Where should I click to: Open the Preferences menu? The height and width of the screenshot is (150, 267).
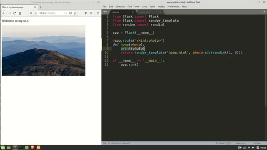(x=174, y=7)
